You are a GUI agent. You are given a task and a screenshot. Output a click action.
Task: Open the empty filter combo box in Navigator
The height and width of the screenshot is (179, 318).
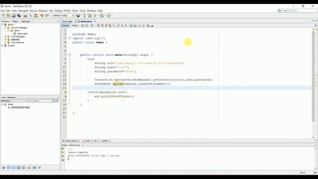tap(43, 101)
